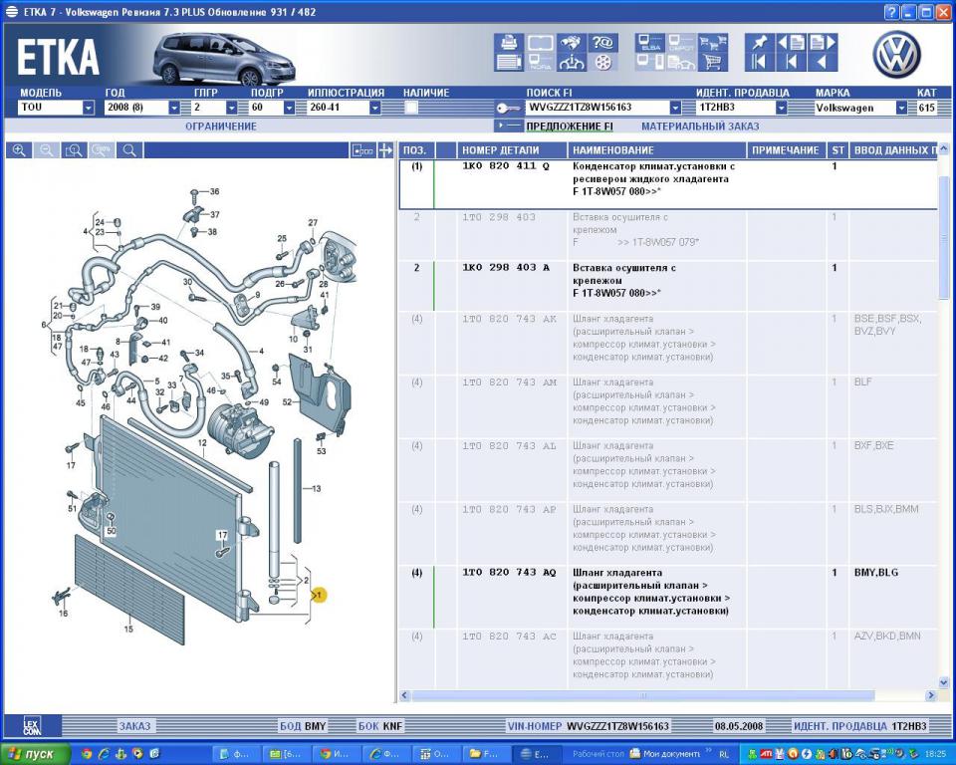Click the help question mark in title bar
Screen dimensions: 956x765
click(891, 12)
